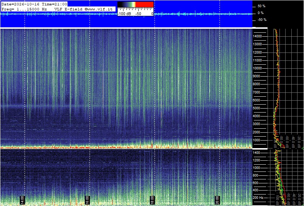Select the 'Time=21:00' text
This screenshot has height=206, width=304.
coord(54,4)
